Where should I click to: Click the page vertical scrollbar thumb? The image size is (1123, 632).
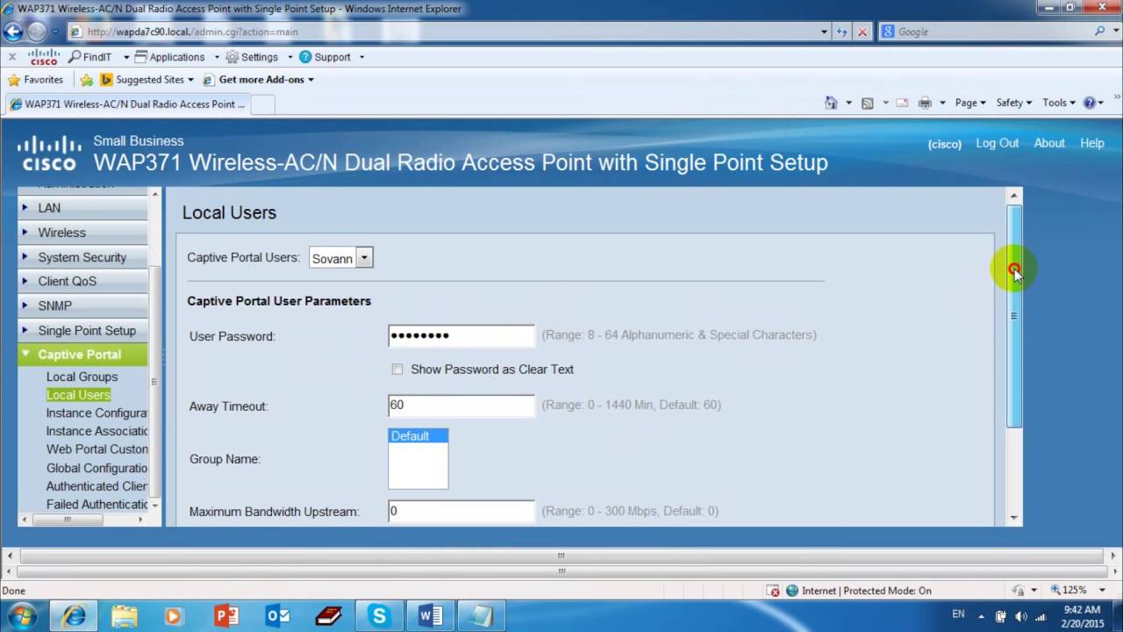pyautogui.click(x=1014, y=316)
